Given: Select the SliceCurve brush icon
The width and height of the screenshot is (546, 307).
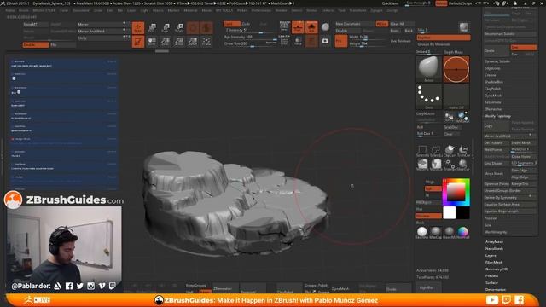Looking at the screenshot, I should pyautogui.click(x=463, y=165).
